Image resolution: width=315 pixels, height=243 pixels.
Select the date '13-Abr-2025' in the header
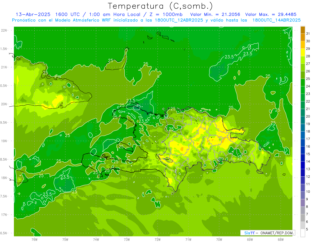click(33, 14)
